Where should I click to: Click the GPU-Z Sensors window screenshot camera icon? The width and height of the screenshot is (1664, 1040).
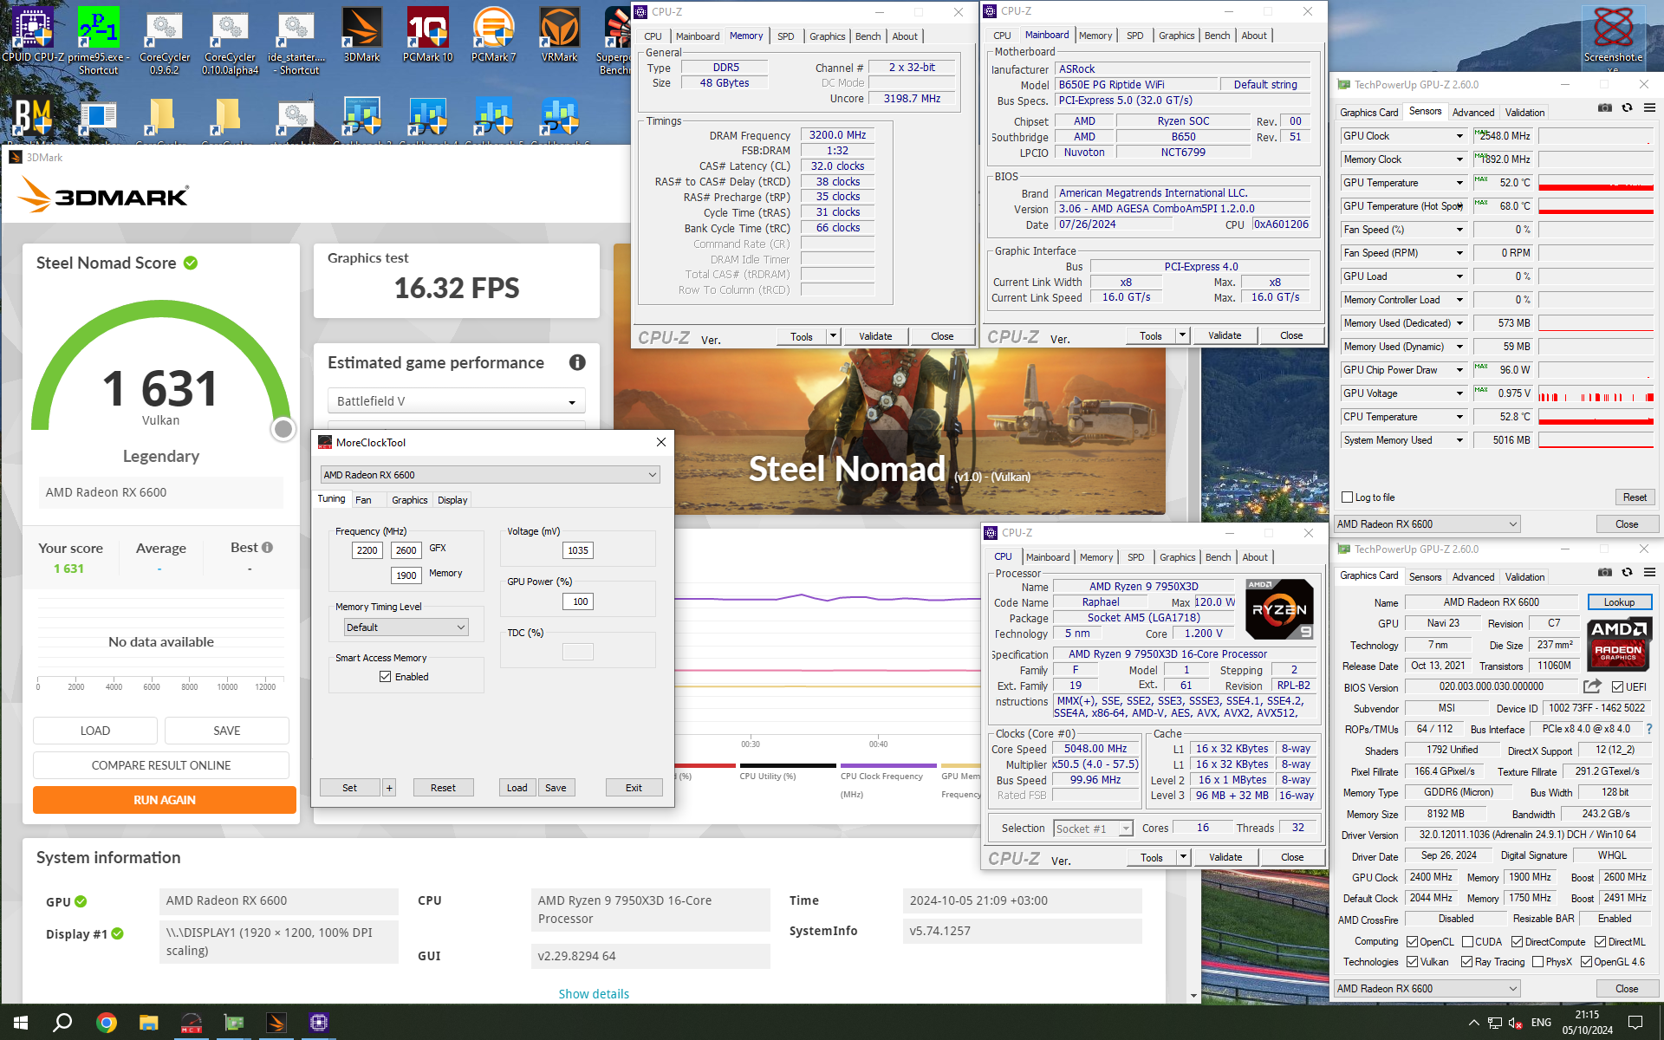tap(1605, 108)
